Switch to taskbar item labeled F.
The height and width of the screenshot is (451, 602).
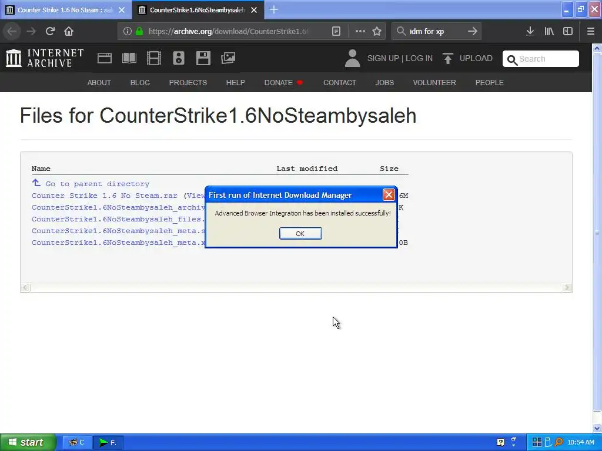(x=108, y=442)
